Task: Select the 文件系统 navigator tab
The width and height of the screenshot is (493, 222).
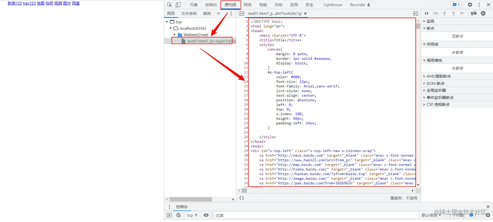Action: (x=189, y=14)
